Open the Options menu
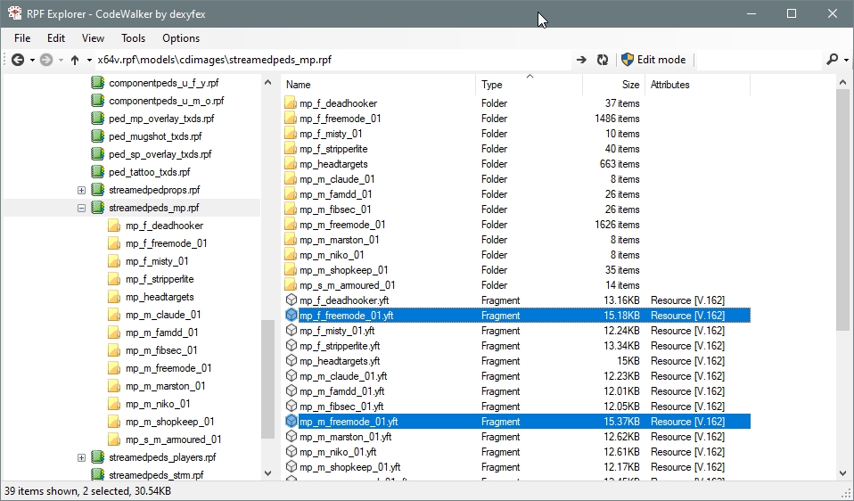Viewport: 854px width, 501px height. coord(181,38)
